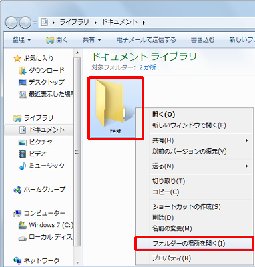The image size is (255, 267).
Task: Select ミュージック label in libraries
Action: 47,166
